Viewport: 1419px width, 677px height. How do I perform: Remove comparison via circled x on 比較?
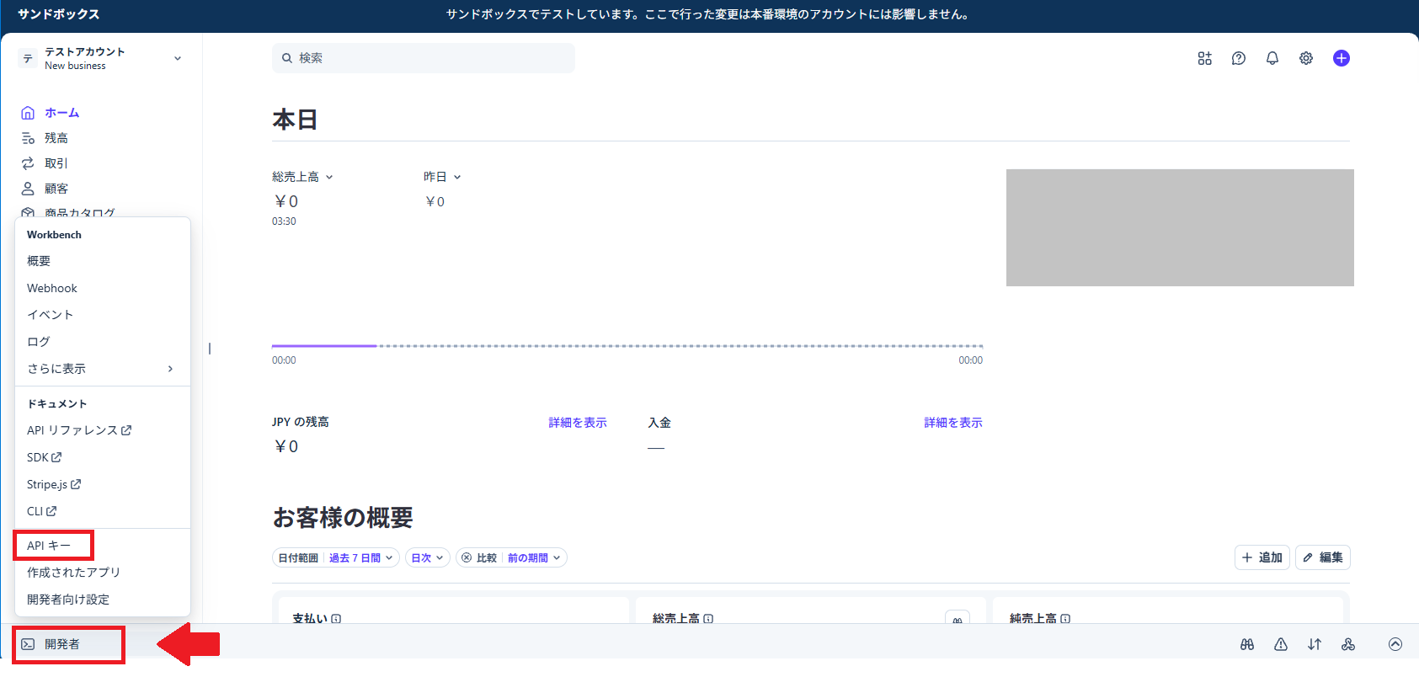[467, 557]
